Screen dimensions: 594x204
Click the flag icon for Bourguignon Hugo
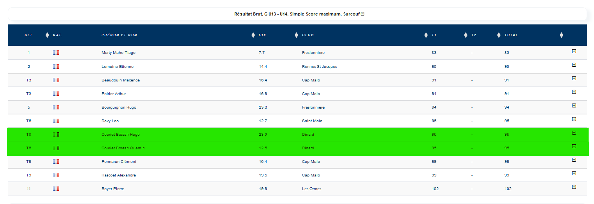coord(56,107)
